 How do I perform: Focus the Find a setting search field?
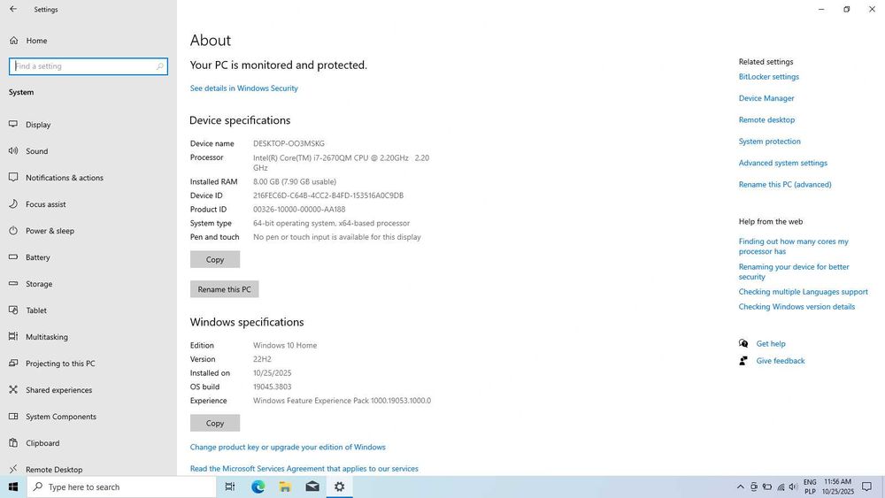(x=88, y=66)
